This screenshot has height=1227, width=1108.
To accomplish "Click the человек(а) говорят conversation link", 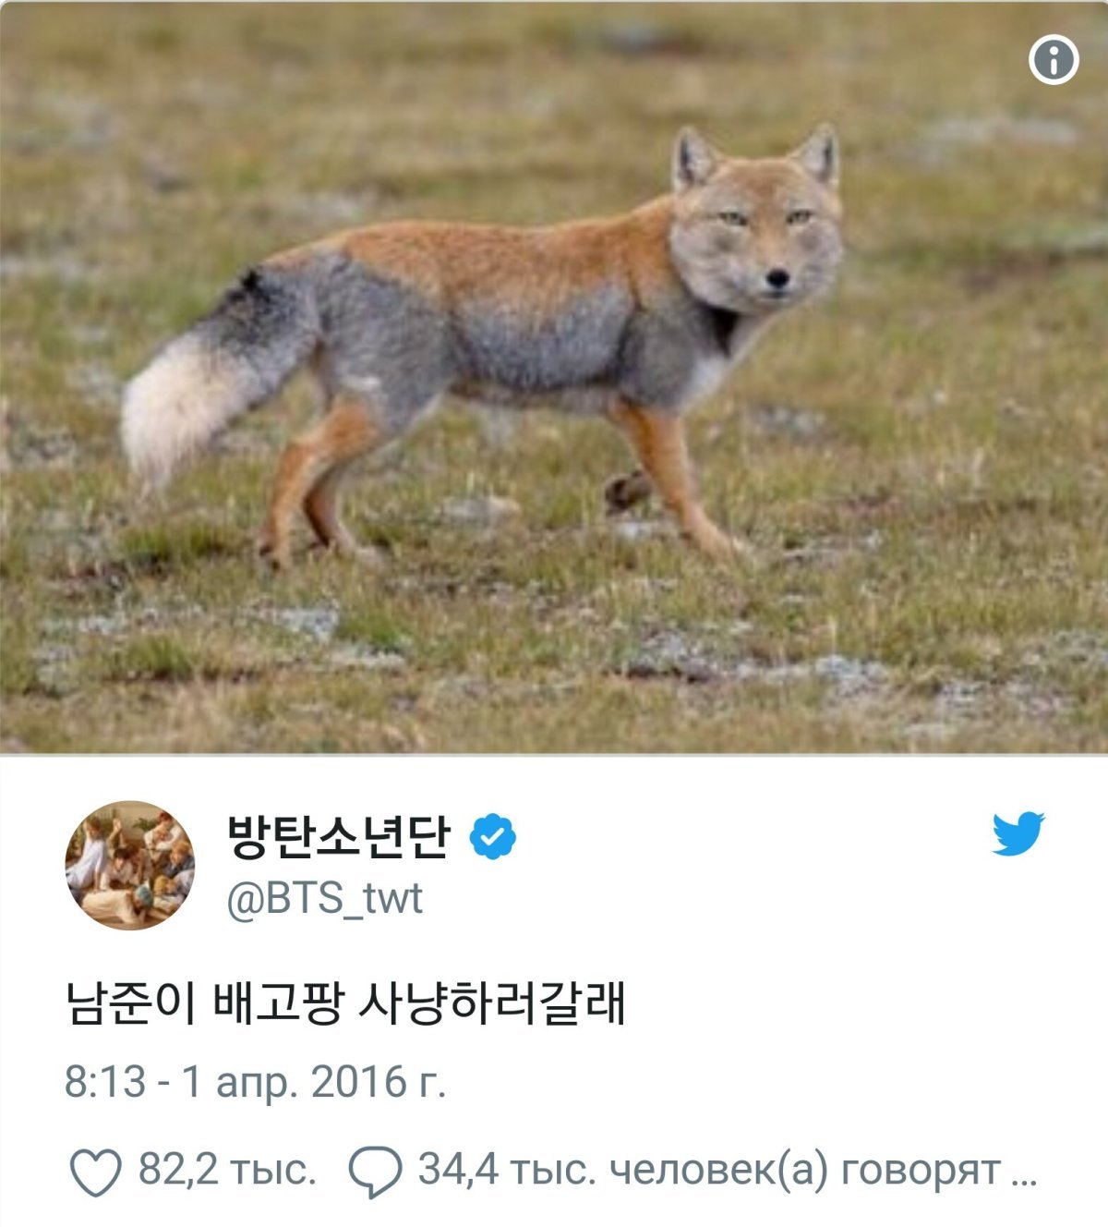I will (805, 1171).
